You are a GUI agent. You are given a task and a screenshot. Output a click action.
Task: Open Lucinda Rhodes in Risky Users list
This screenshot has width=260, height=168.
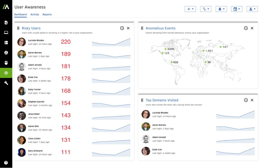click(x=36, y=40)
